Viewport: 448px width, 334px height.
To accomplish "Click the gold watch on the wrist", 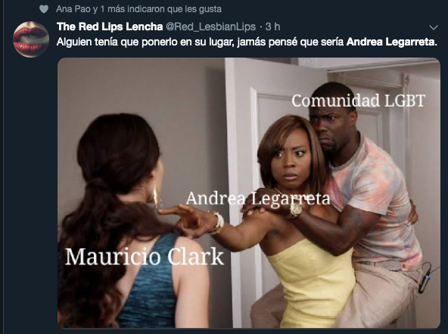I will 296,209.
